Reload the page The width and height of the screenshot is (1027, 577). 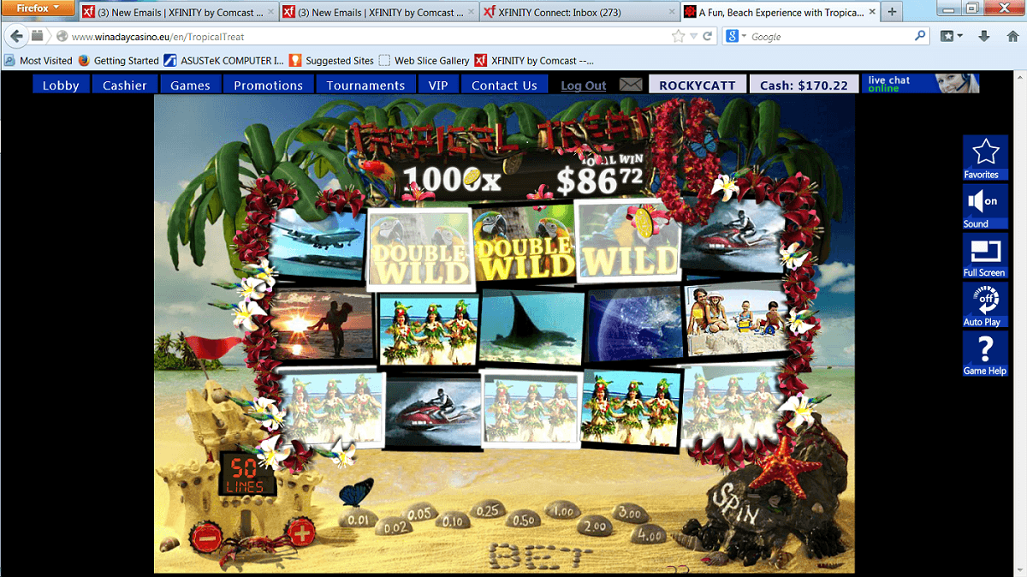coord(708,37)
